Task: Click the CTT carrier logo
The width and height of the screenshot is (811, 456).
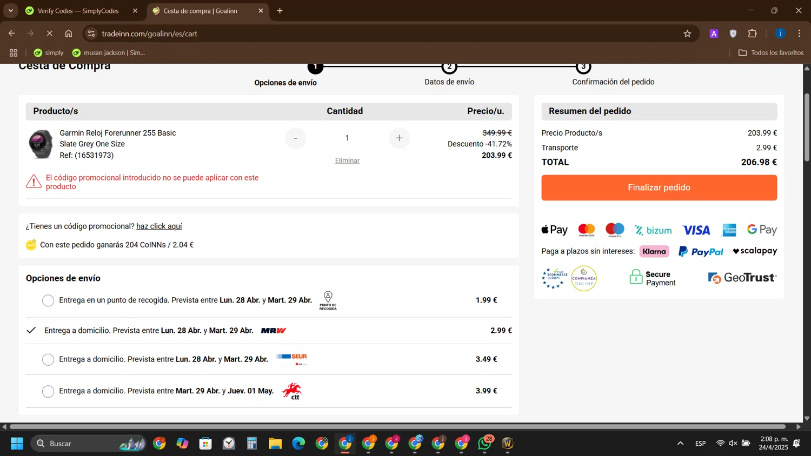Action: coord(292,391)
